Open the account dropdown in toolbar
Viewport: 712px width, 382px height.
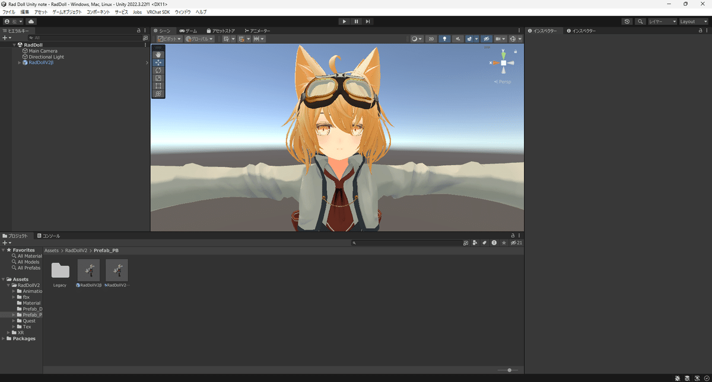click(x=14, y=21)
